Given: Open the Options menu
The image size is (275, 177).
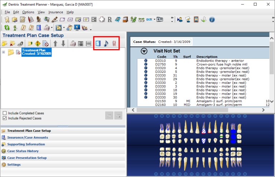Looking at the screenshot, I should point(28,12).
